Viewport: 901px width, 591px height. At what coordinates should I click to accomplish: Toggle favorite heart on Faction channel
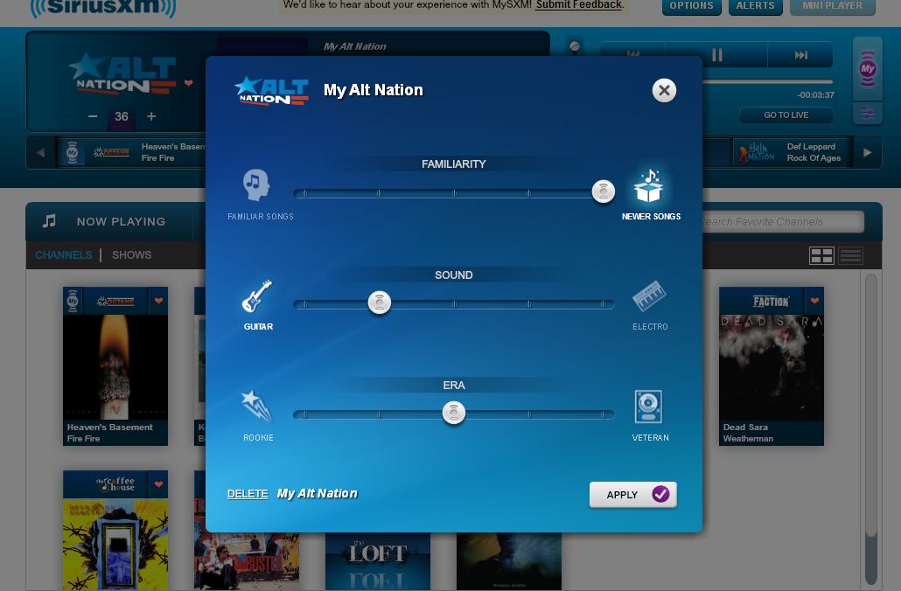(x=814, y=301)
